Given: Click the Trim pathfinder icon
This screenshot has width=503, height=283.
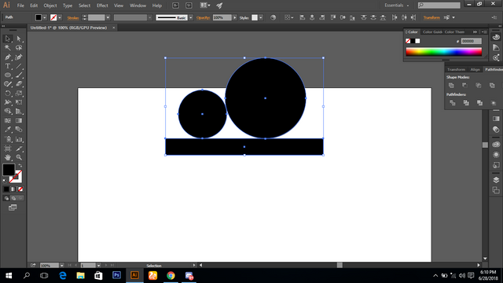Looking at the screenshot, I should click(x=466, y=103).
